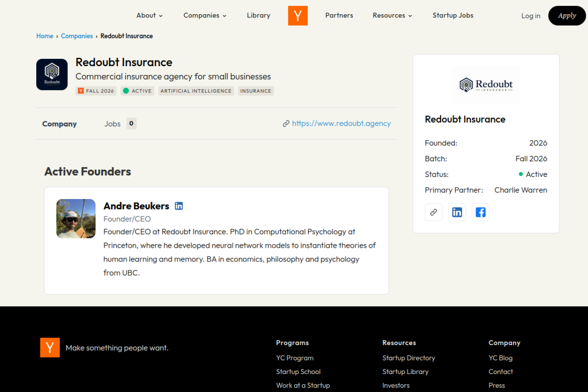Go to Companies breadcrumb
The height and width of the screenshot is (392, 588).
coord(77,36)
